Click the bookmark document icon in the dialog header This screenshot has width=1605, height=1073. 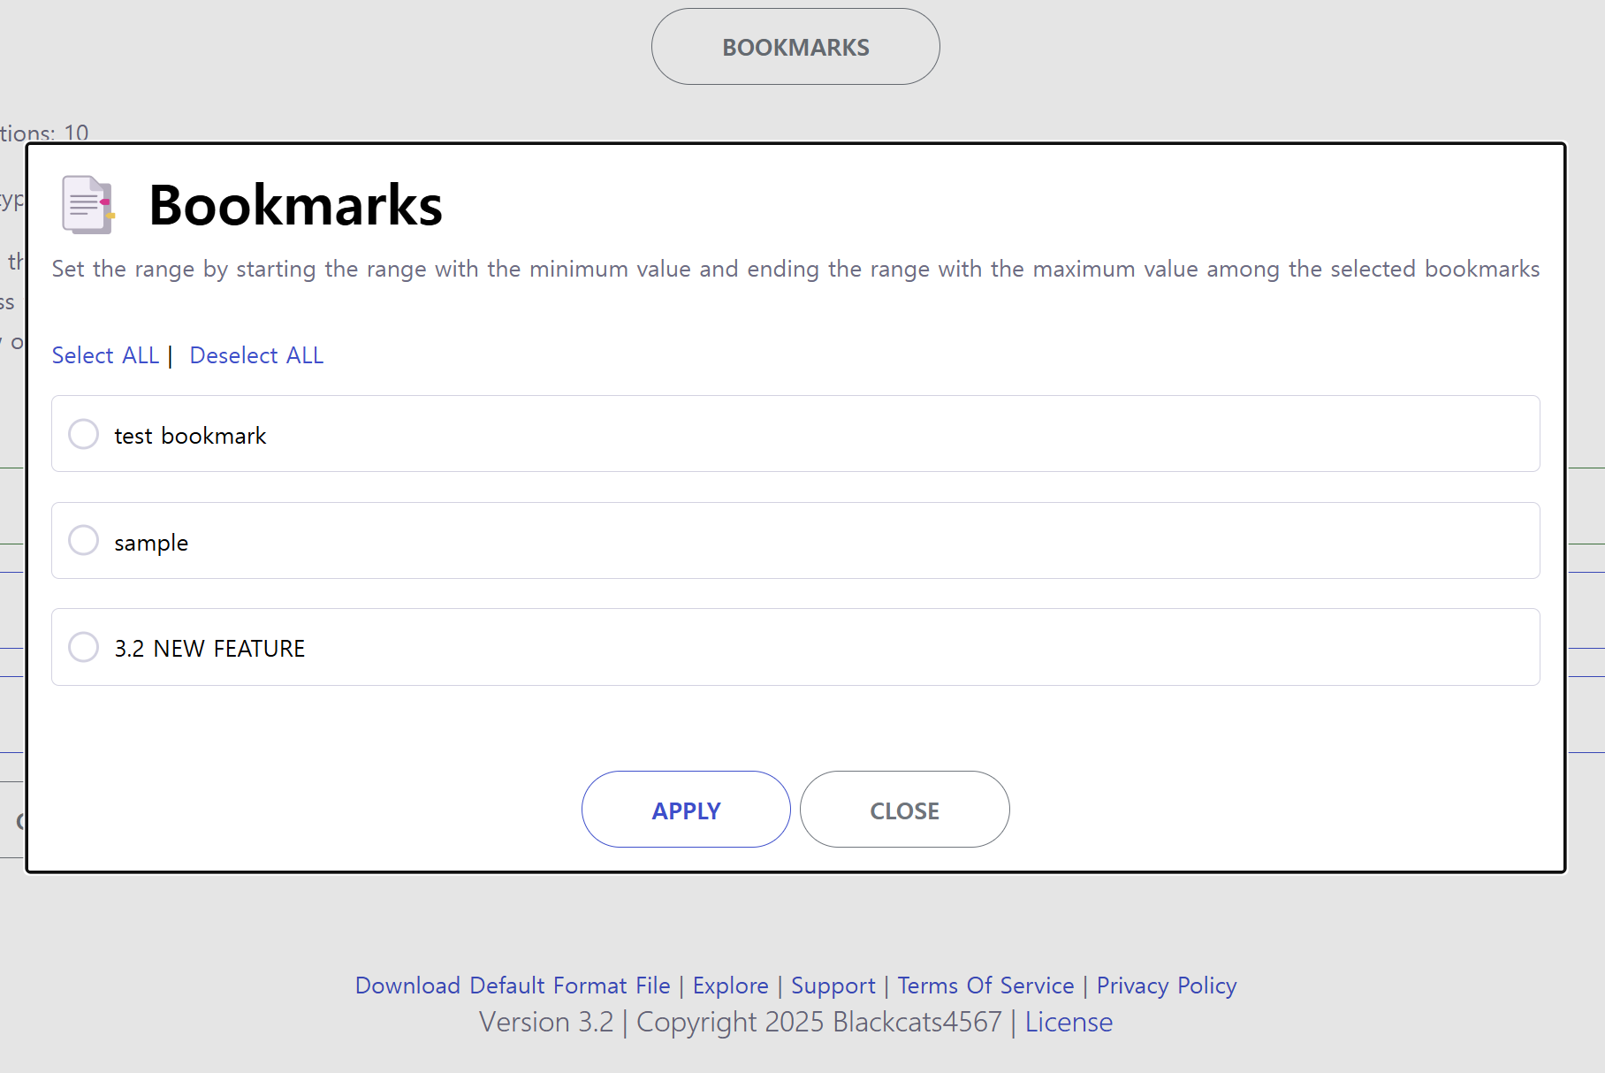pos(87,205)
